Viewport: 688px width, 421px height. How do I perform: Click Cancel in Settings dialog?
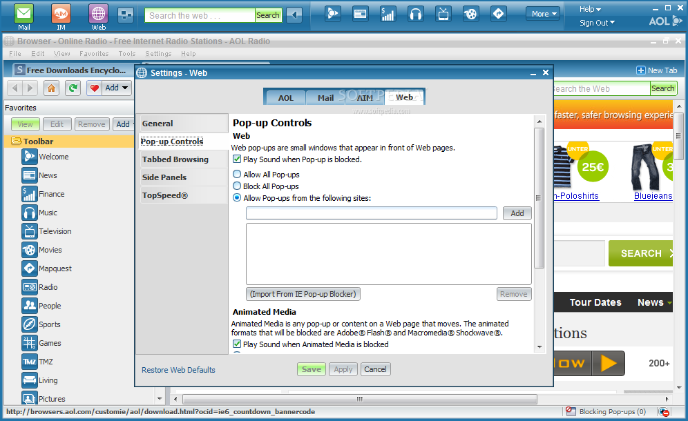coord(375,369)
